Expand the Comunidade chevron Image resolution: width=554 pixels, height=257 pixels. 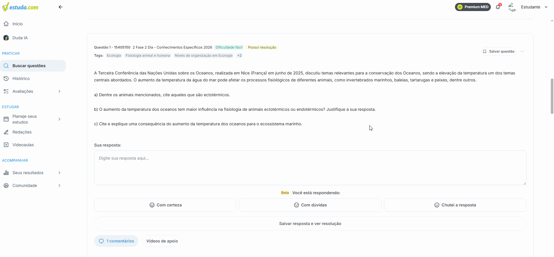coord(59,185)
